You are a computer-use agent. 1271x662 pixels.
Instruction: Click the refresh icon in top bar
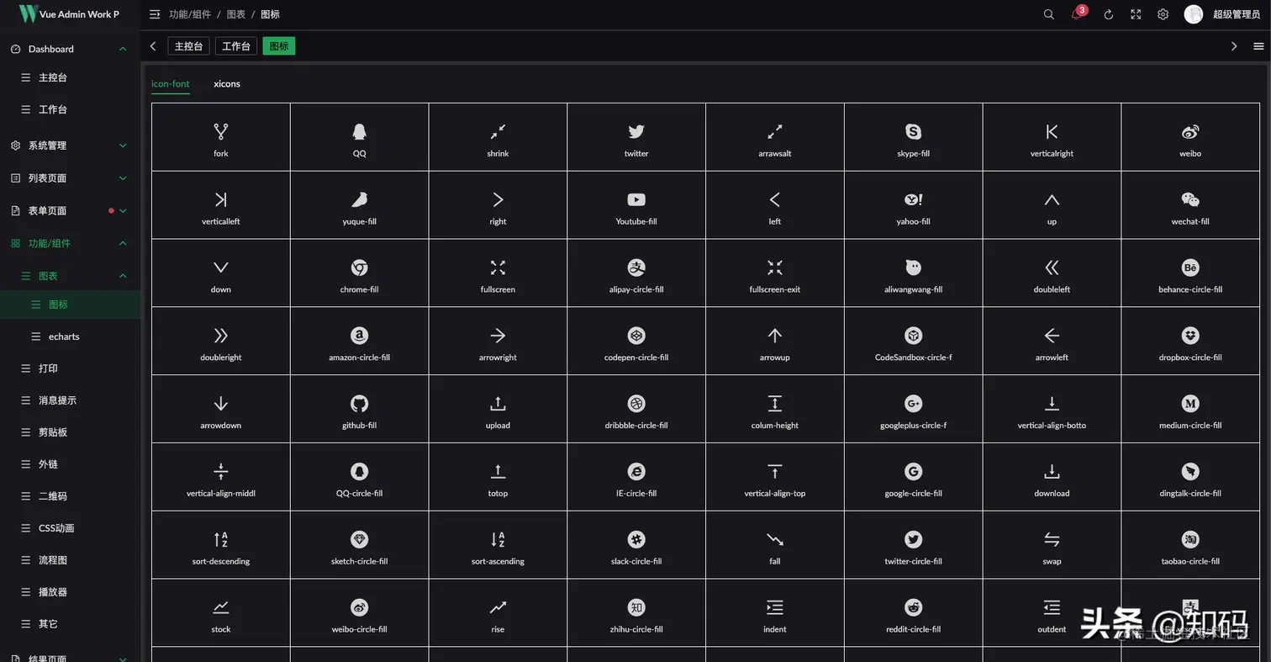(1108, 14)
